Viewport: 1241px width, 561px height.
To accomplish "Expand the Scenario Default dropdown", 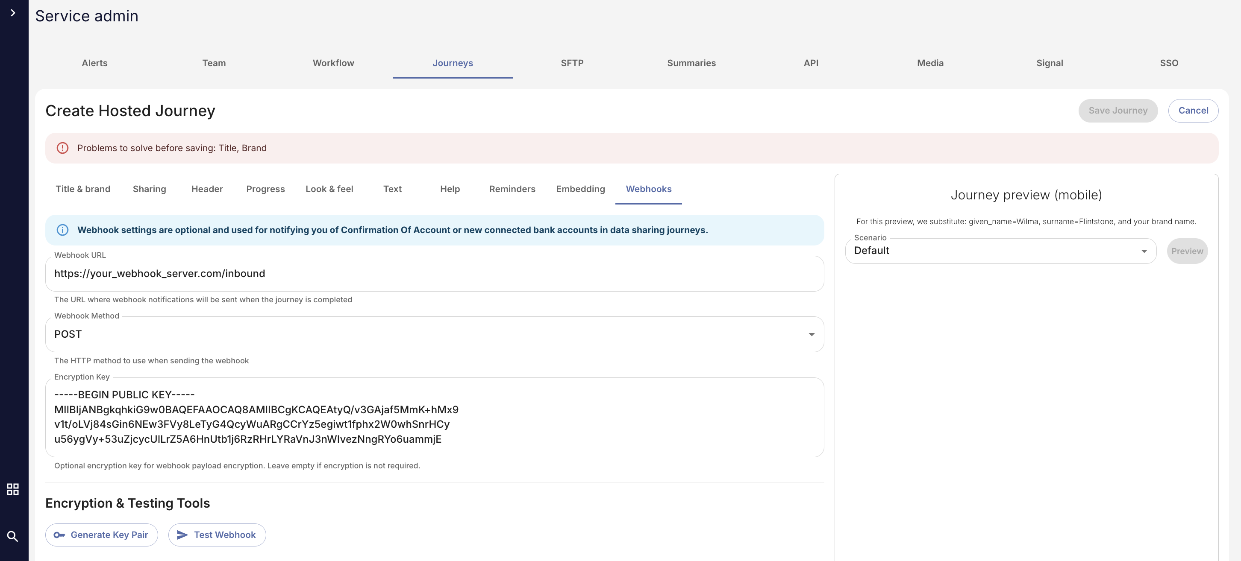I will tap(1144, 251).
